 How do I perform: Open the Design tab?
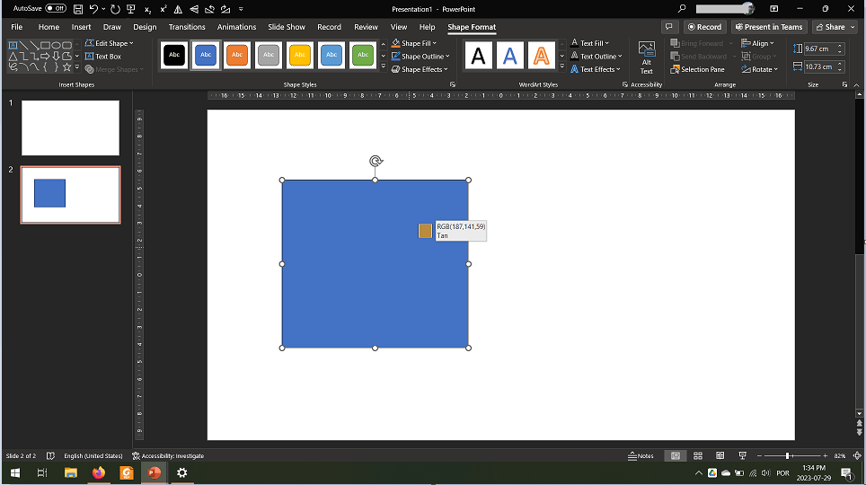tap(145, 27)
